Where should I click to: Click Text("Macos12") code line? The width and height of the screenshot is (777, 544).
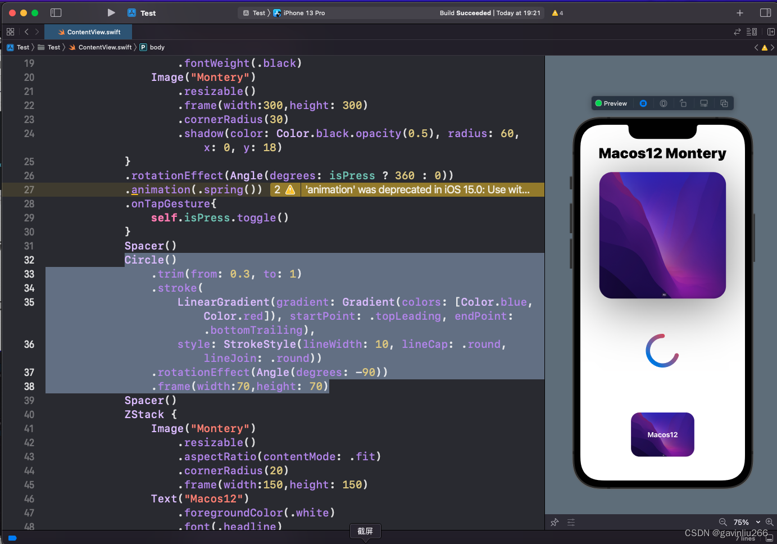pos(200,498)
